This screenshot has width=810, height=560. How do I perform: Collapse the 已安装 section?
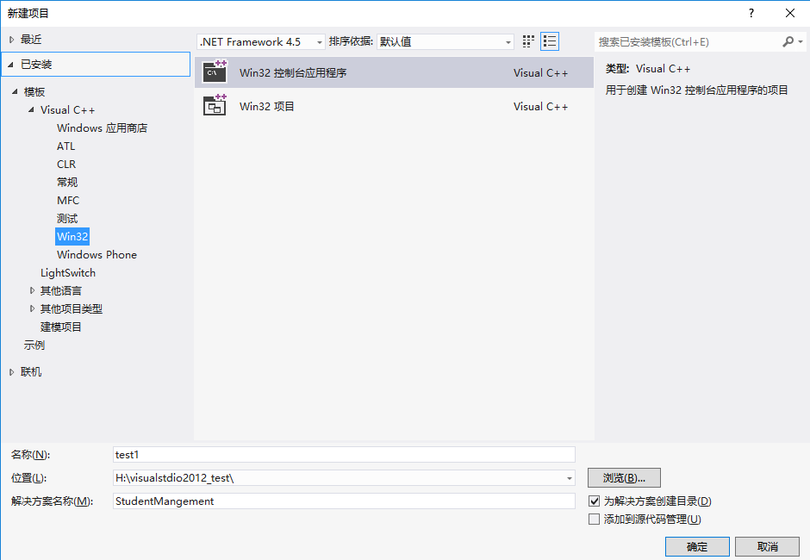[10, 65]
